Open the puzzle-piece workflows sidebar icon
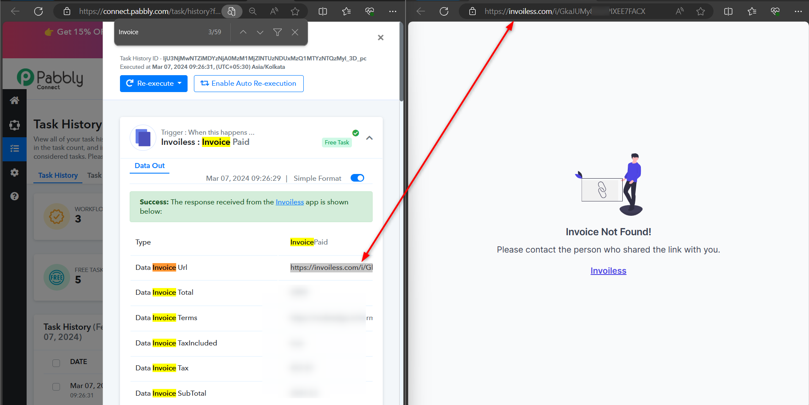The width and height of the screenshot is (809, 405). [x=14, y=125]
